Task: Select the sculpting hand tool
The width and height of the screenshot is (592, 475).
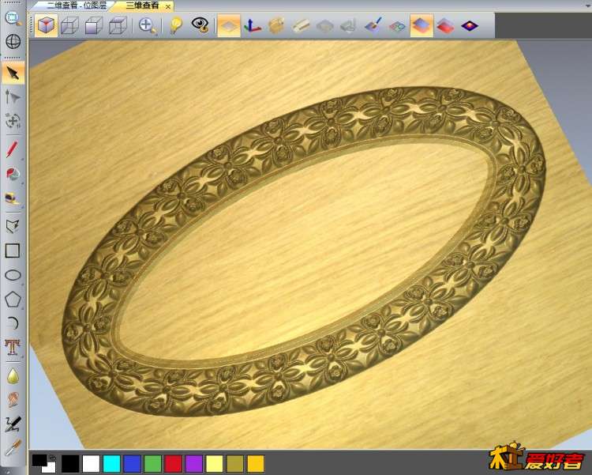Action: coord(13,399)
